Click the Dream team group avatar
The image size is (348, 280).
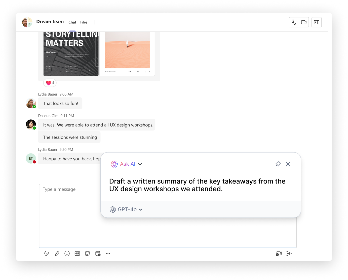(x=27, y=22)
